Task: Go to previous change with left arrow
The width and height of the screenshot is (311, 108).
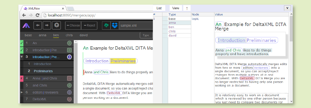Action: click(38, 25)
